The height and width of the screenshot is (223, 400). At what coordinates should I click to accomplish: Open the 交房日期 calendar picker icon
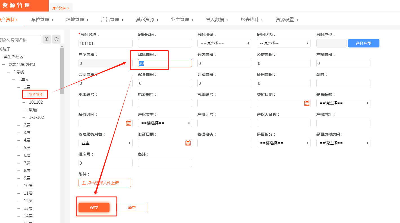(307, 103)
